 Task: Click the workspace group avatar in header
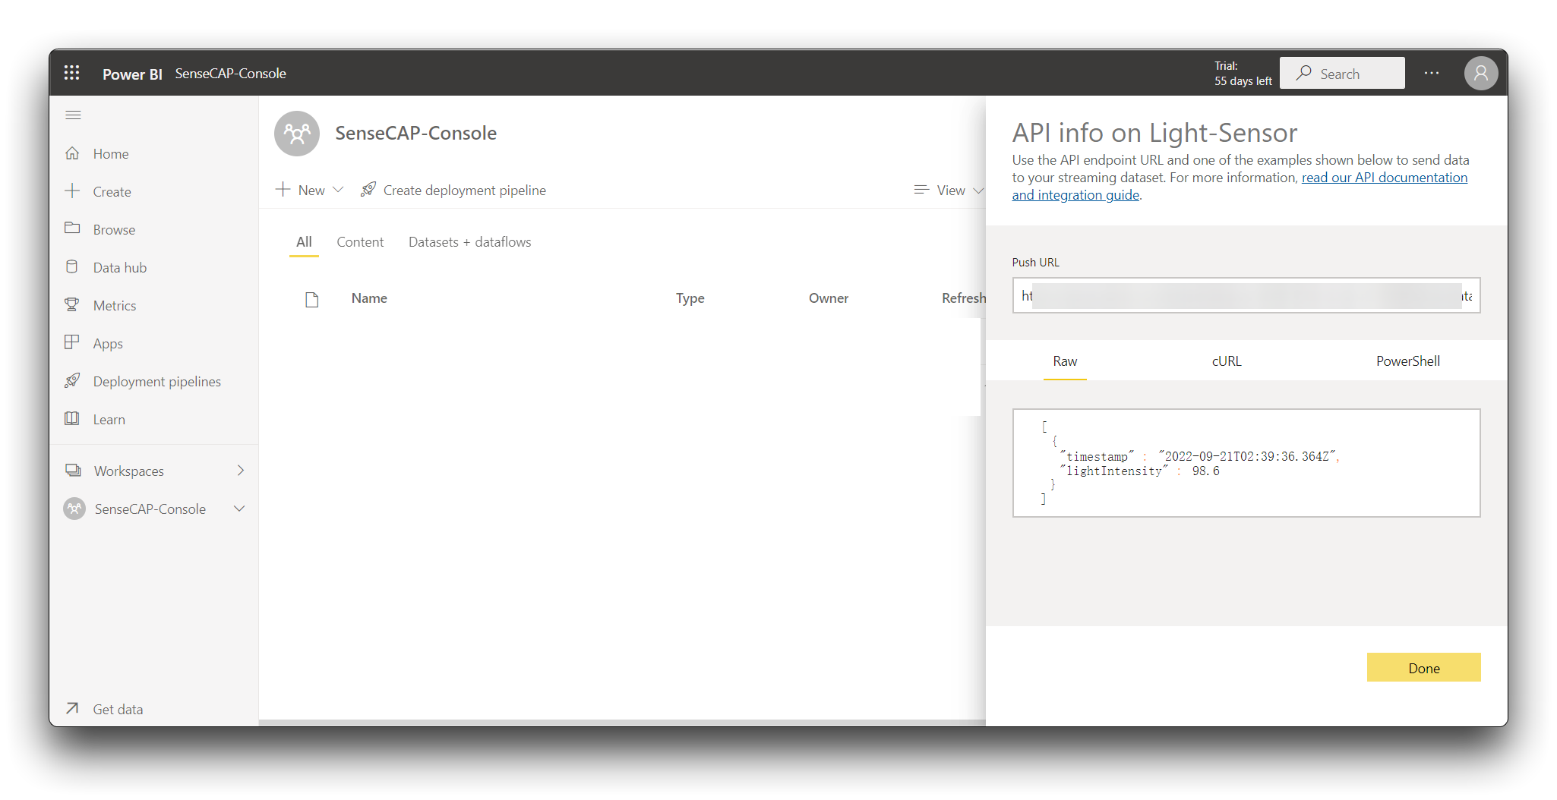(x=297, y=134)
